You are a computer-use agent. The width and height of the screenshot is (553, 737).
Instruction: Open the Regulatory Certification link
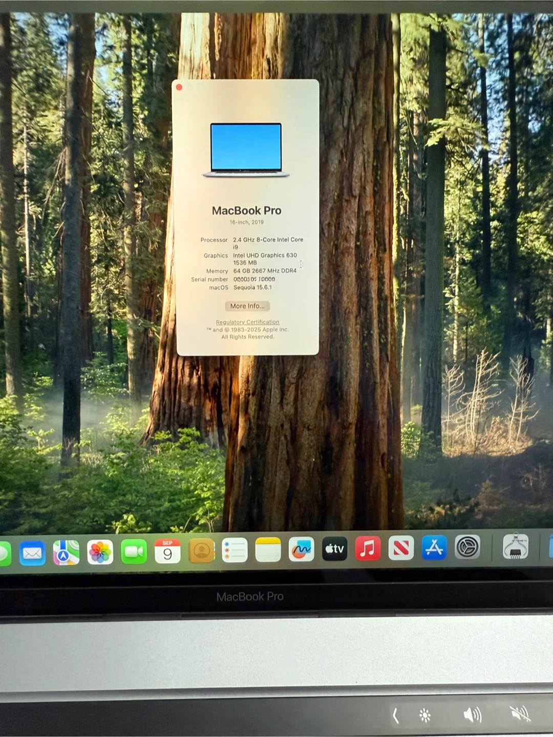click(247, 322)
